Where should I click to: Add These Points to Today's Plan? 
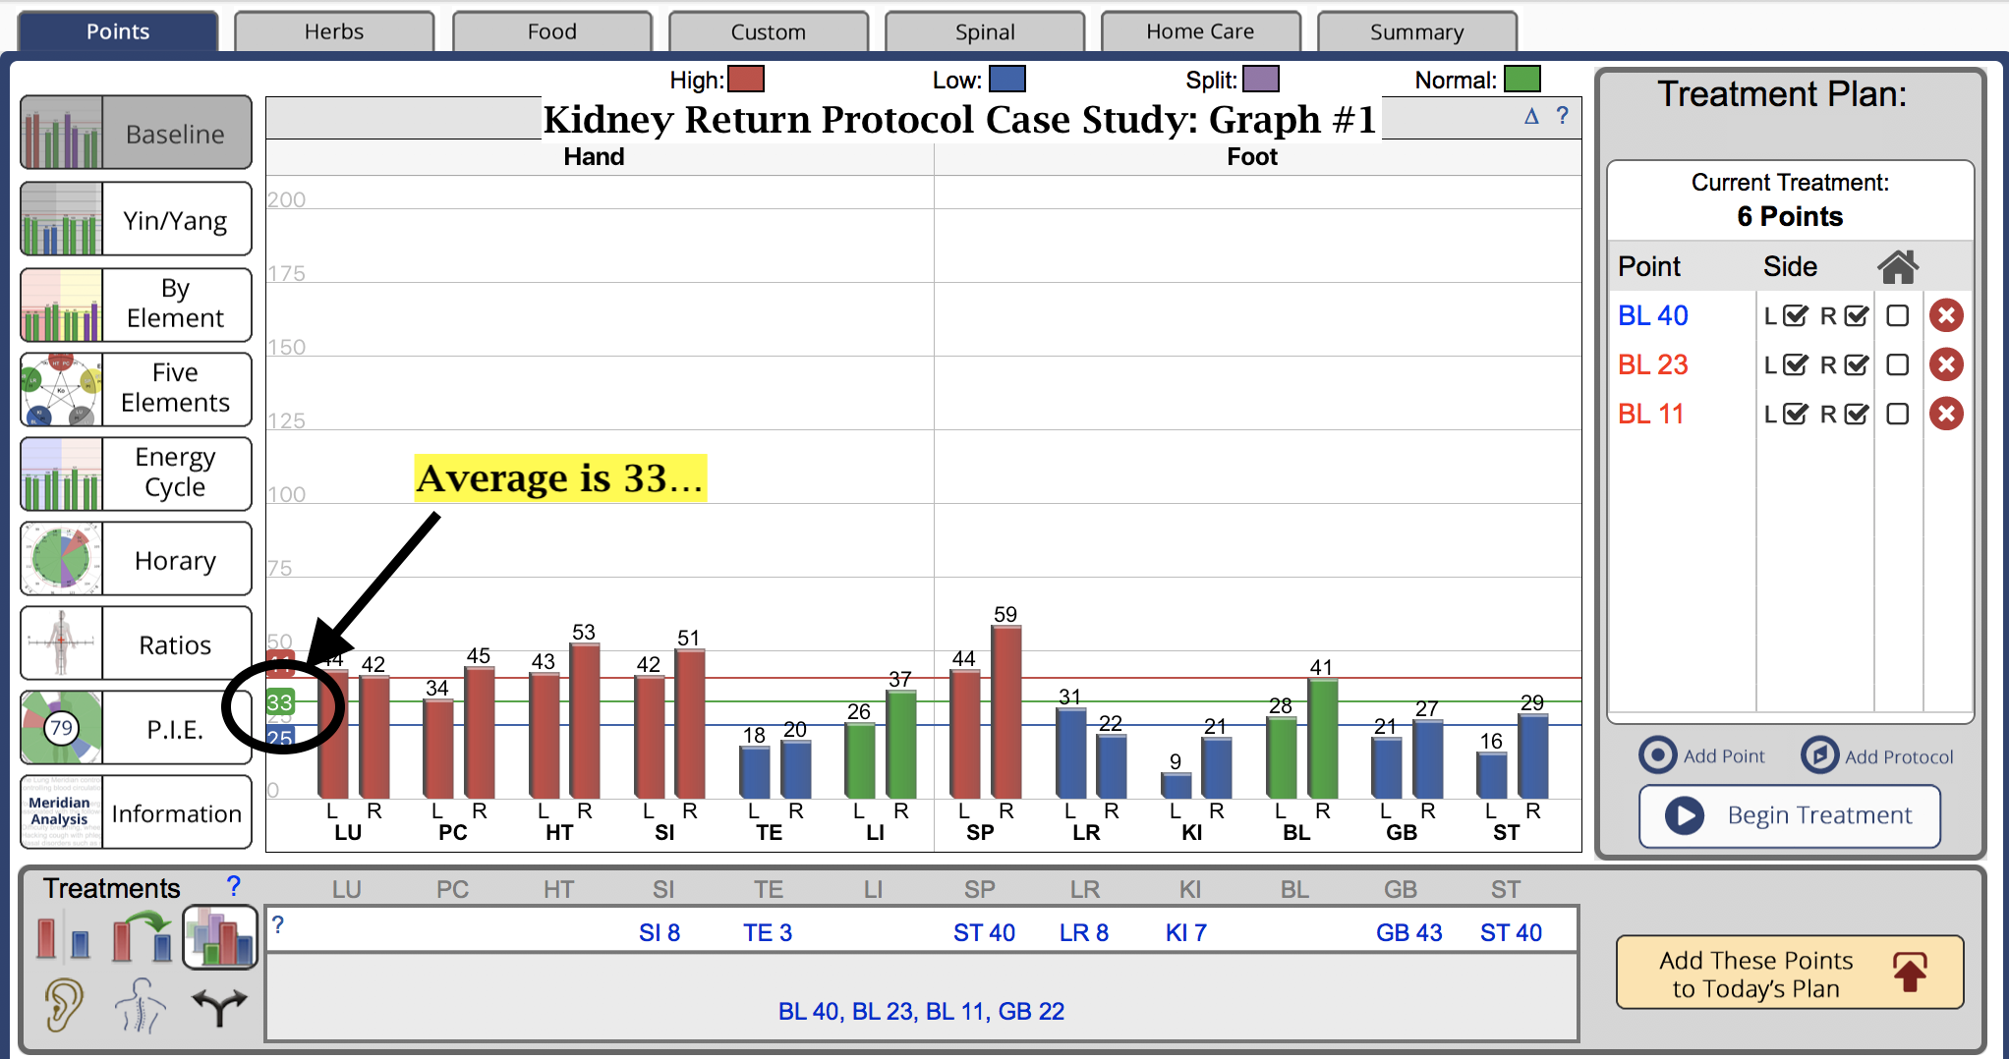click(x=1789, y=974)
